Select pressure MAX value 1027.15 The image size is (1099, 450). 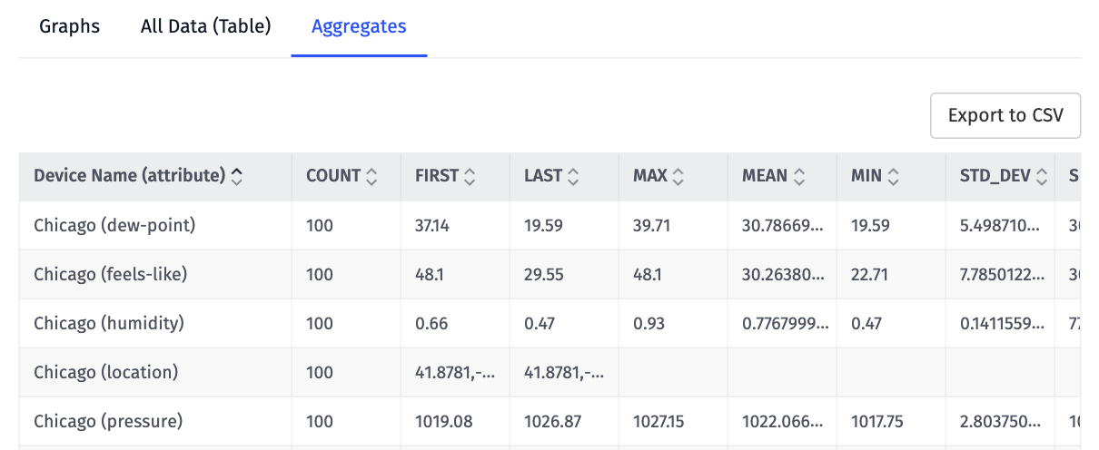click(660, 421)
